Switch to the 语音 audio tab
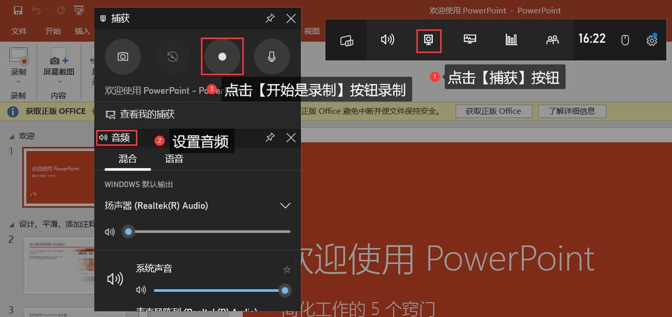672x317 pixels. point(174,159)
